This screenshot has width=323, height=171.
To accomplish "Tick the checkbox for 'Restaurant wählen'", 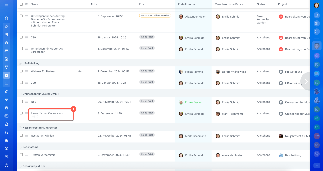I will pos(21,135).
